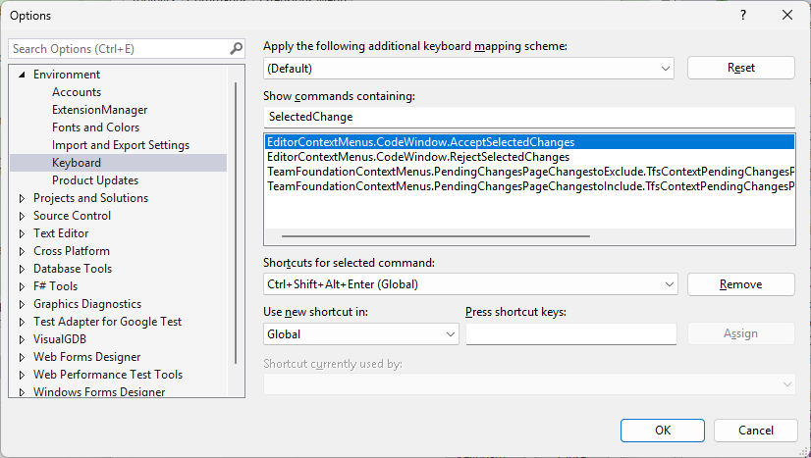Expand the Projects and Solutions node
The image size is (811, 458).
tap(22, 198)
